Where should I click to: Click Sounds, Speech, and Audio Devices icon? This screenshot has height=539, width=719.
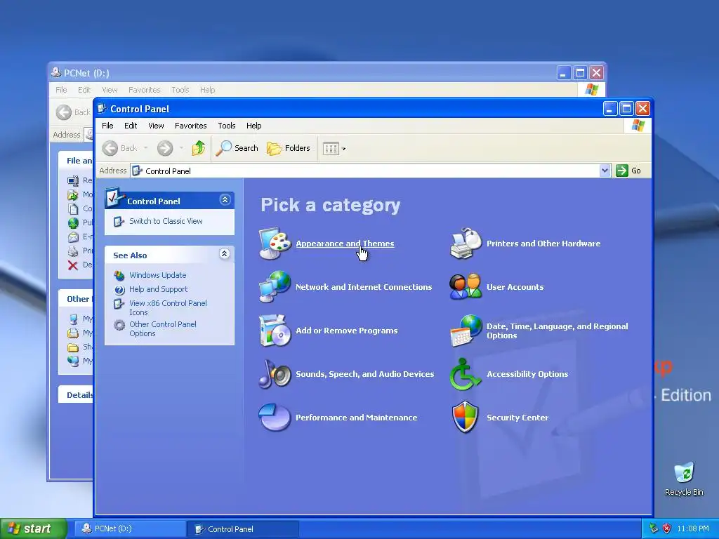click(275, 374)
